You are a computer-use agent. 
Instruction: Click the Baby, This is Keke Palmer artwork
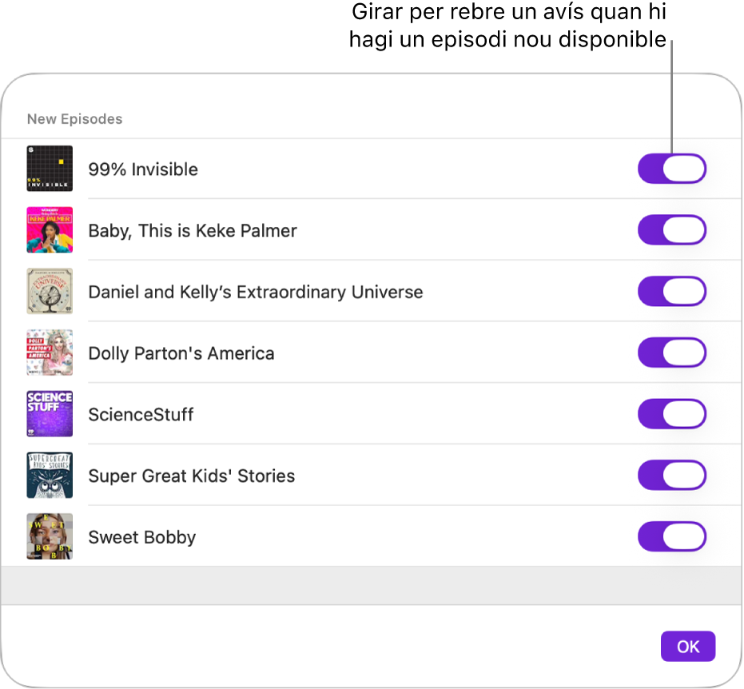[49, 229]
